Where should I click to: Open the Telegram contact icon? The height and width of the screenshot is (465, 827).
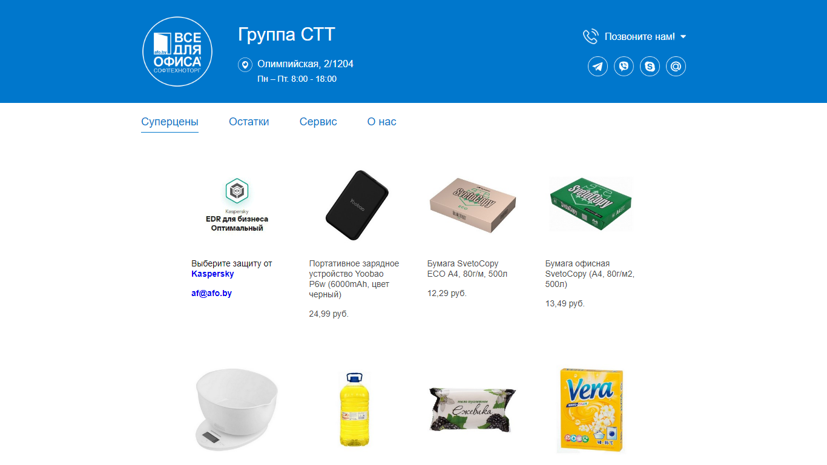pyautogui.click(x=598, y=66)
